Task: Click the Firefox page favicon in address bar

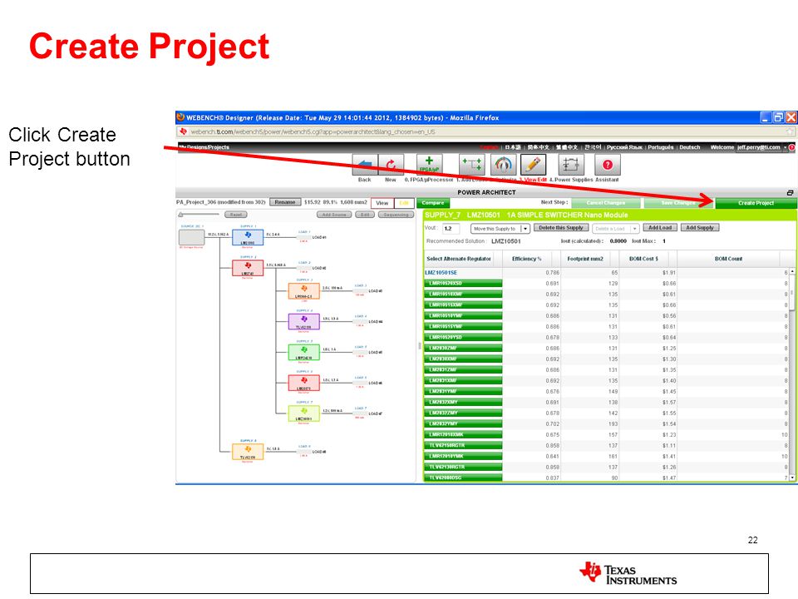Action: point(183,131)
